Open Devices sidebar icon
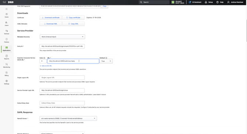Image resolution: width=247 pixels, height=134 pixels. [7, 32]
